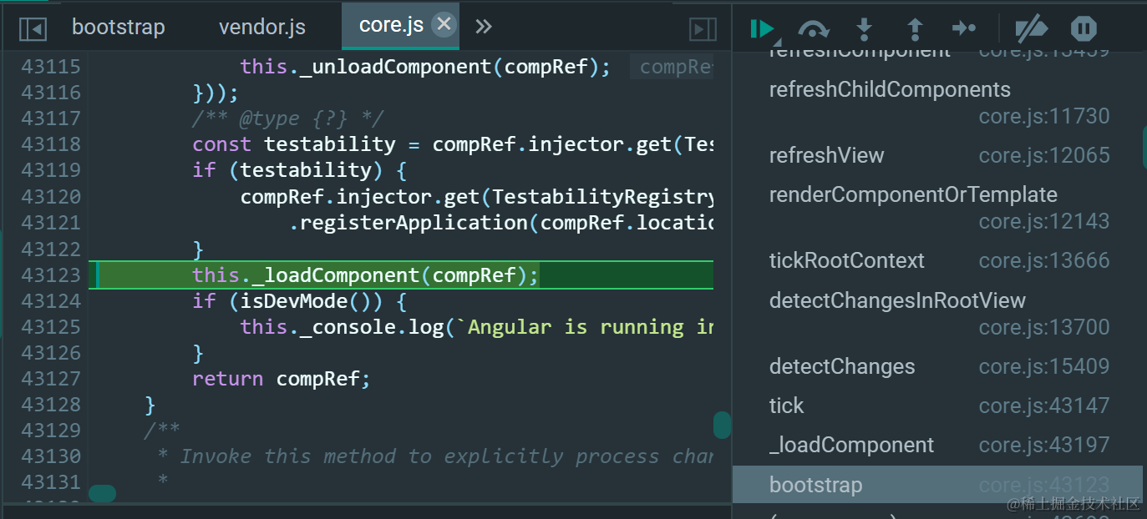The height and width of the screenshot is (519, 1147).
Task: Open the core.js:13666 source location
Action: tap(1044, 260)
